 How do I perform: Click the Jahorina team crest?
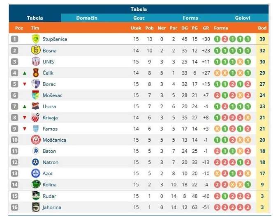[x=36, y=207]
